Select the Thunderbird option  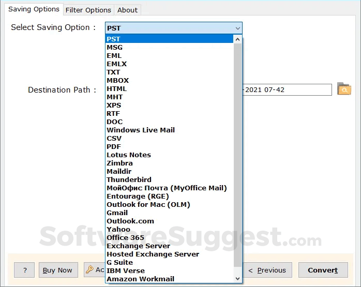169,180
